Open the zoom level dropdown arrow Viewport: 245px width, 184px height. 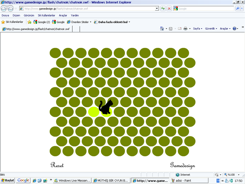click(x=239, y=175)
